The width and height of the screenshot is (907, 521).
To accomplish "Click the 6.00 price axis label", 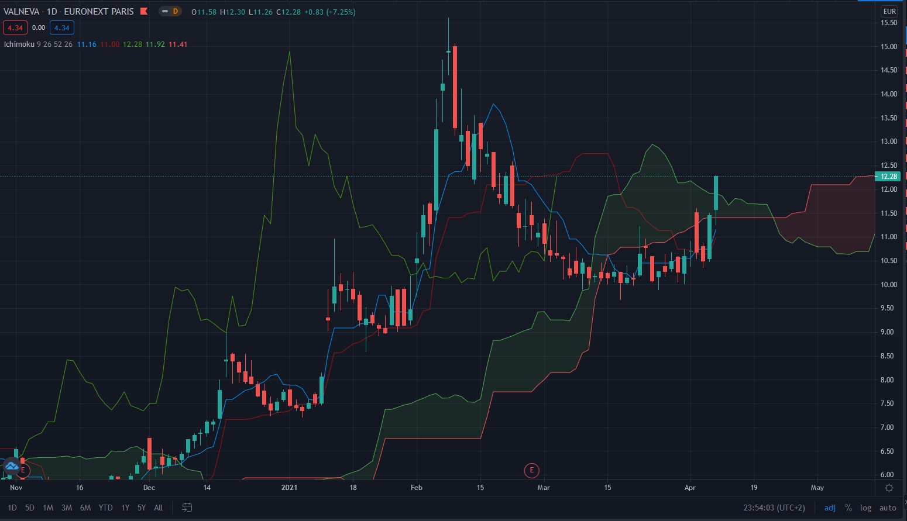I will [x=887, y=475].
